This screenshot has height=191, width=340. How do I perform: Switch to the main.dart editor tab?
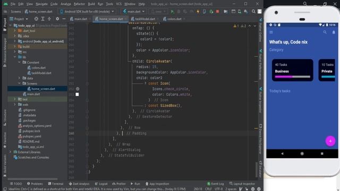[x=80, y=19]
